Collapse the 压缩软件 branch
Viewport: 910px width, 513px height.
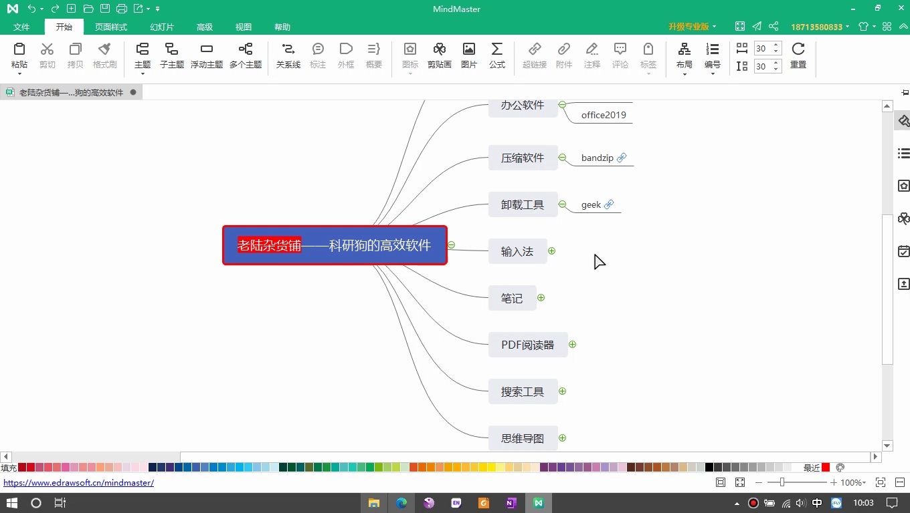(x=562, y=158)
